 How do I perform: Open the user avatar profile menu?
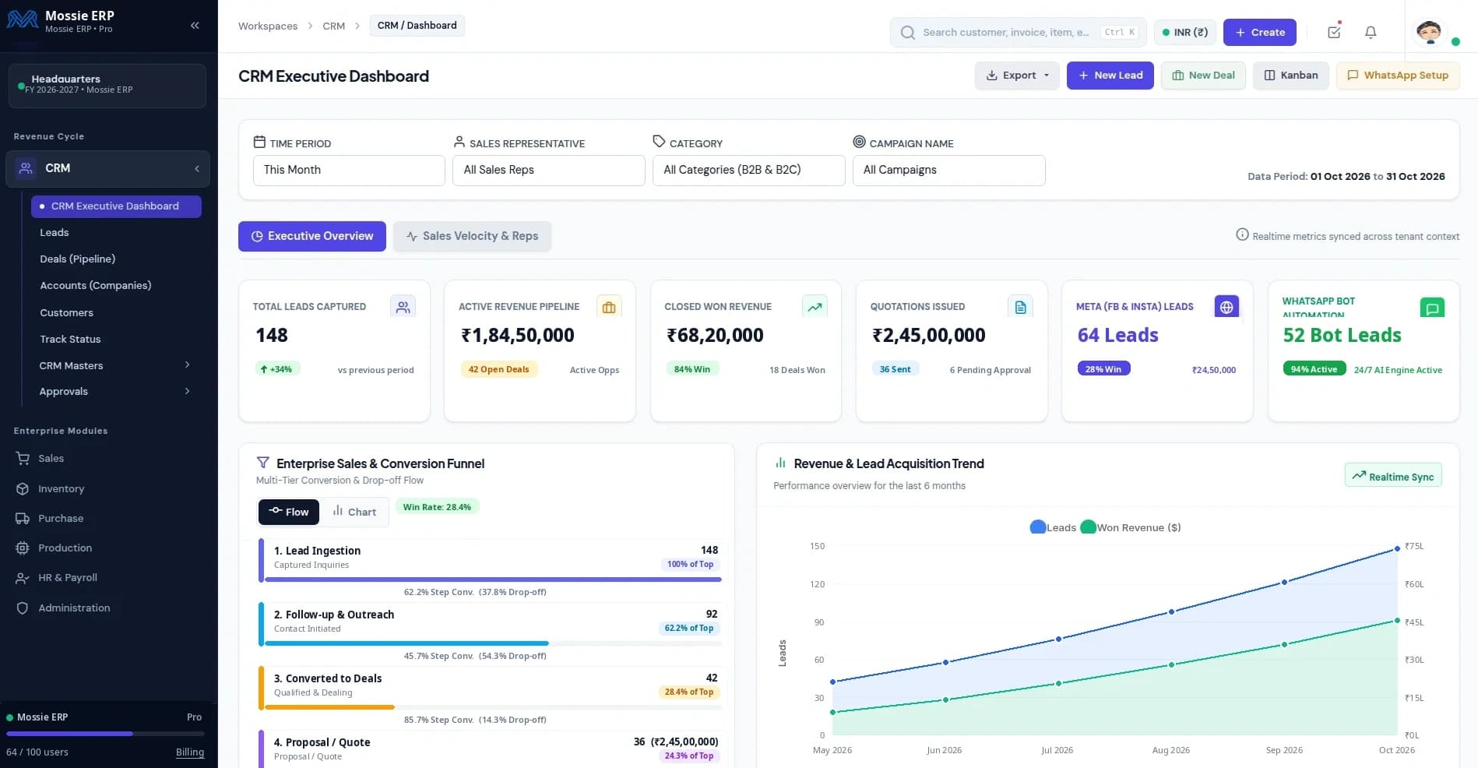pyautogui.click(x=1429, y=32)
